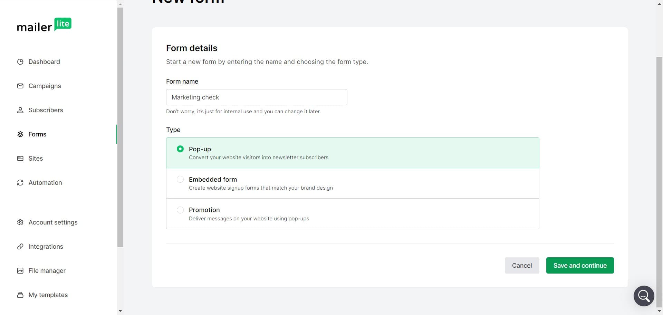Click the Dashboard clock icon in sidebar

[20, 62]
